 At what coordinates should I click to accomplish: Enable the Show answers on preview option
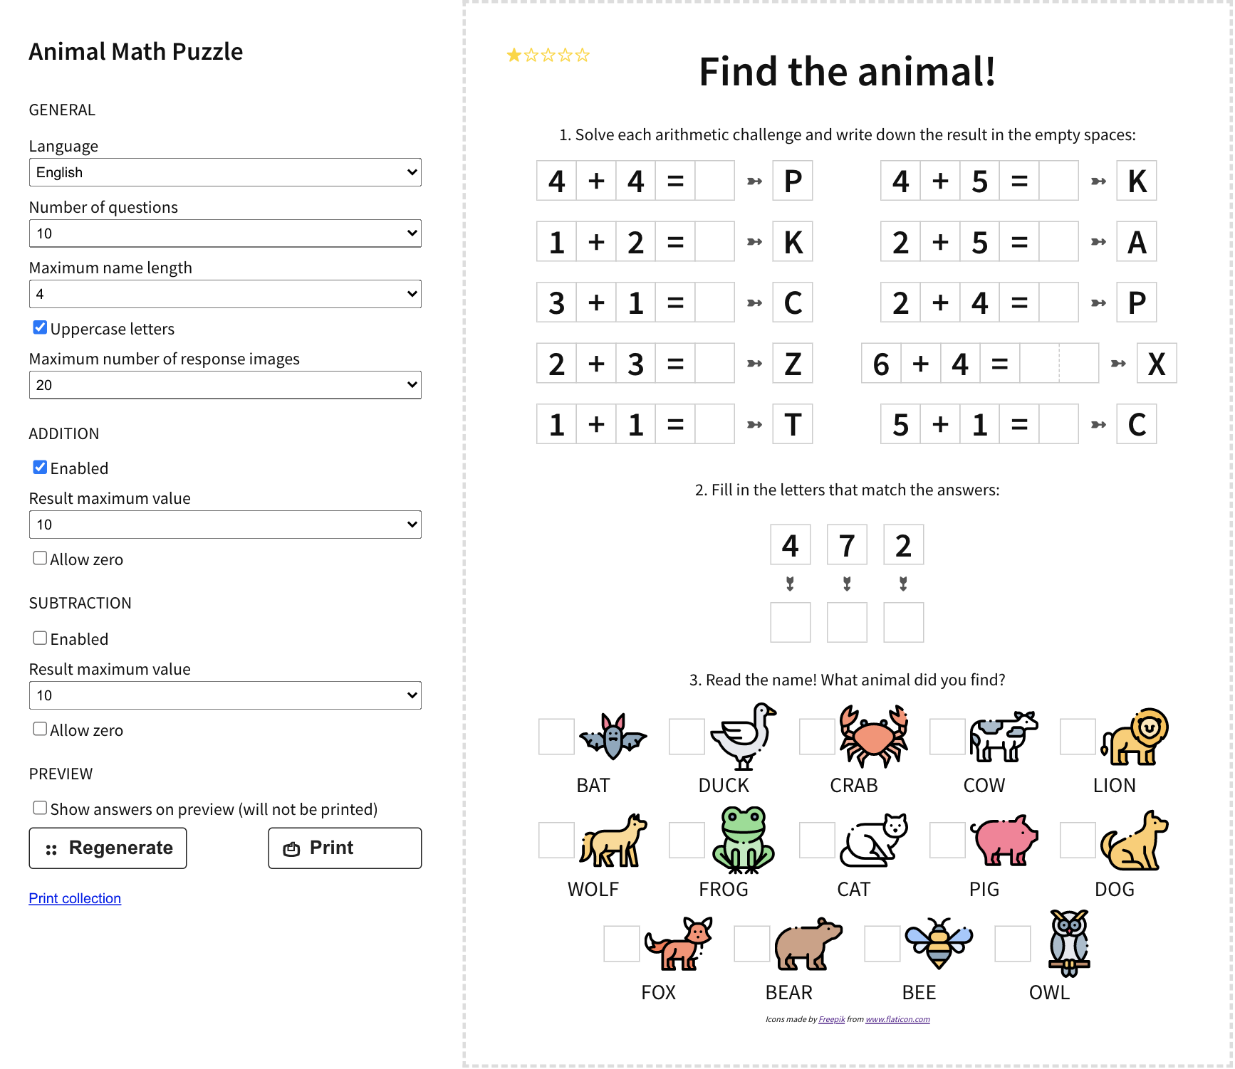click(x=40, y=807)
